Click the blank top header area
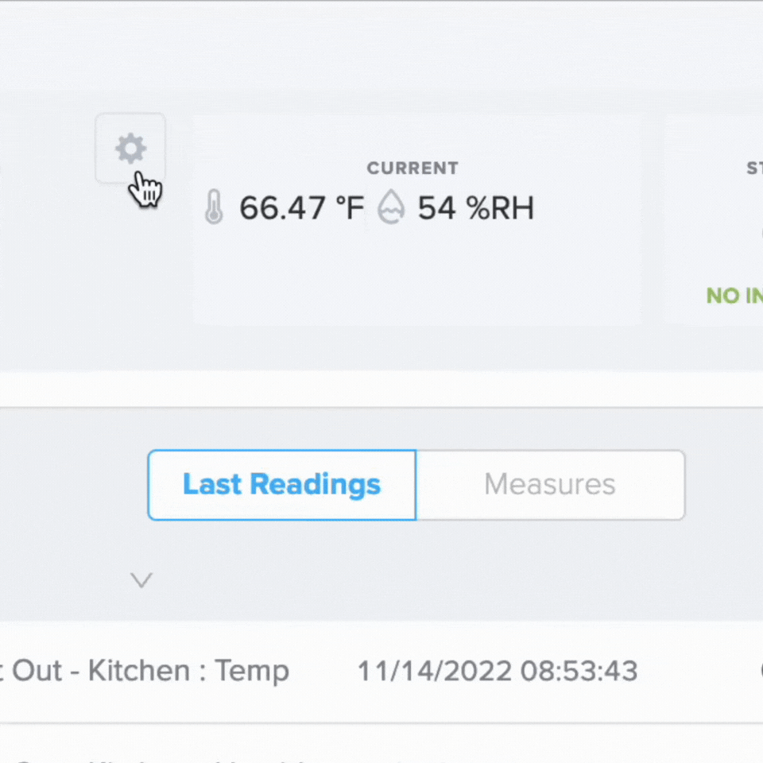 pyautogui.click(x=381, y=44)
